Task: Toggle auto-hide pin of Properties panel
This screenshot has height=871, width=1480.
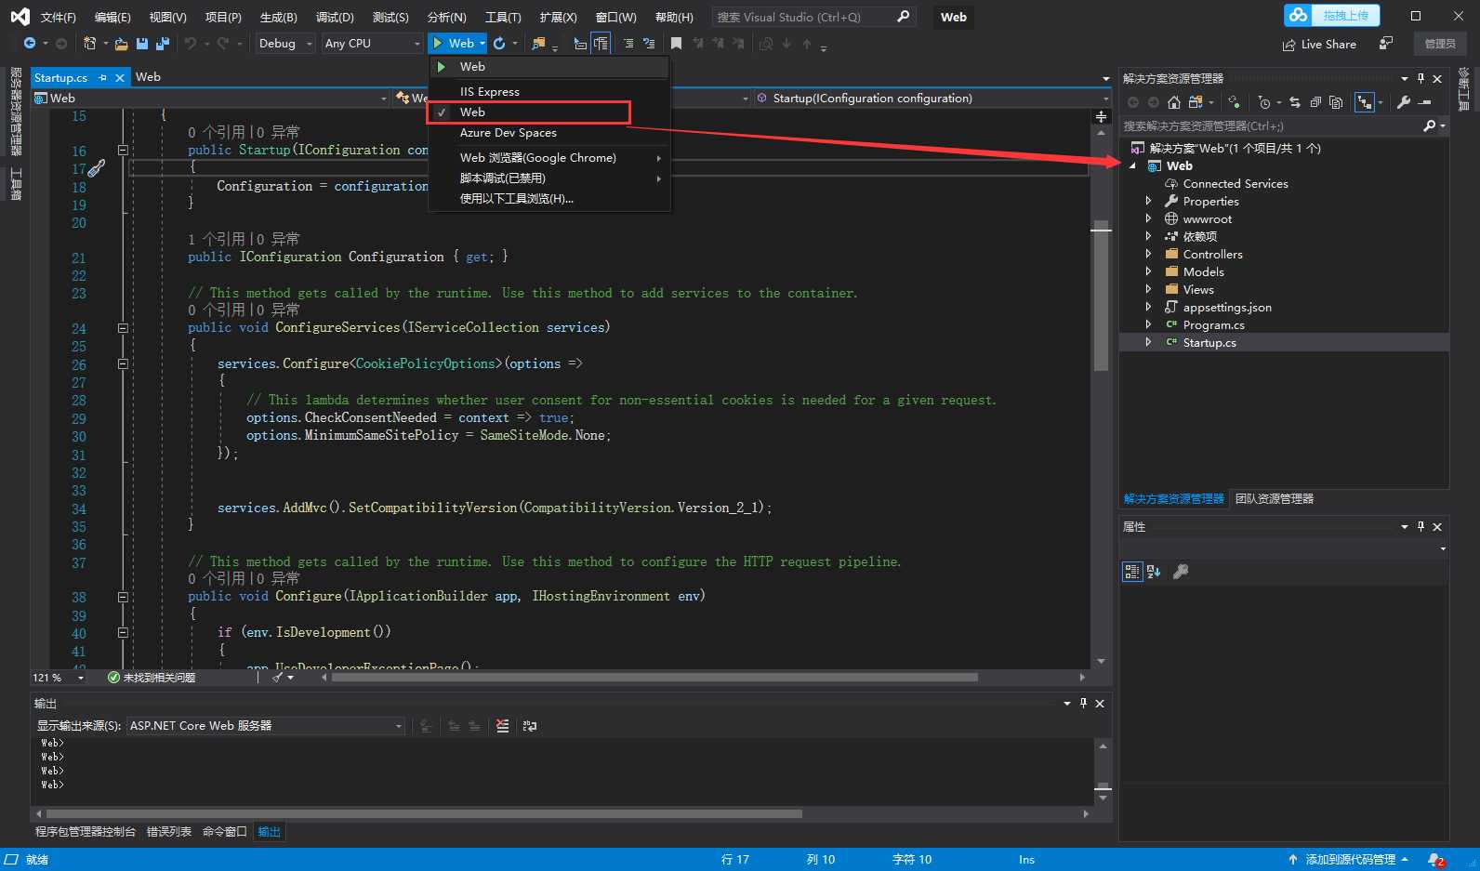Action: point(1421,526)
